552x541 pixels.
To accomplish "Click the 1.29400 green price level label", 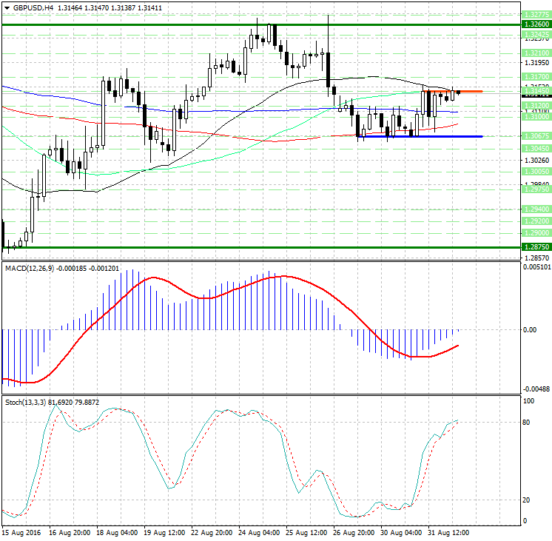I will tap(534, 209).
